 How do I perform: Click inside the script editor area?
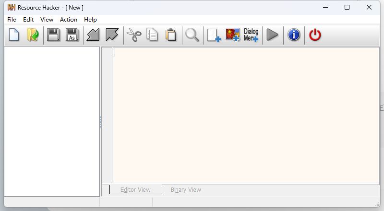(245, 115)
